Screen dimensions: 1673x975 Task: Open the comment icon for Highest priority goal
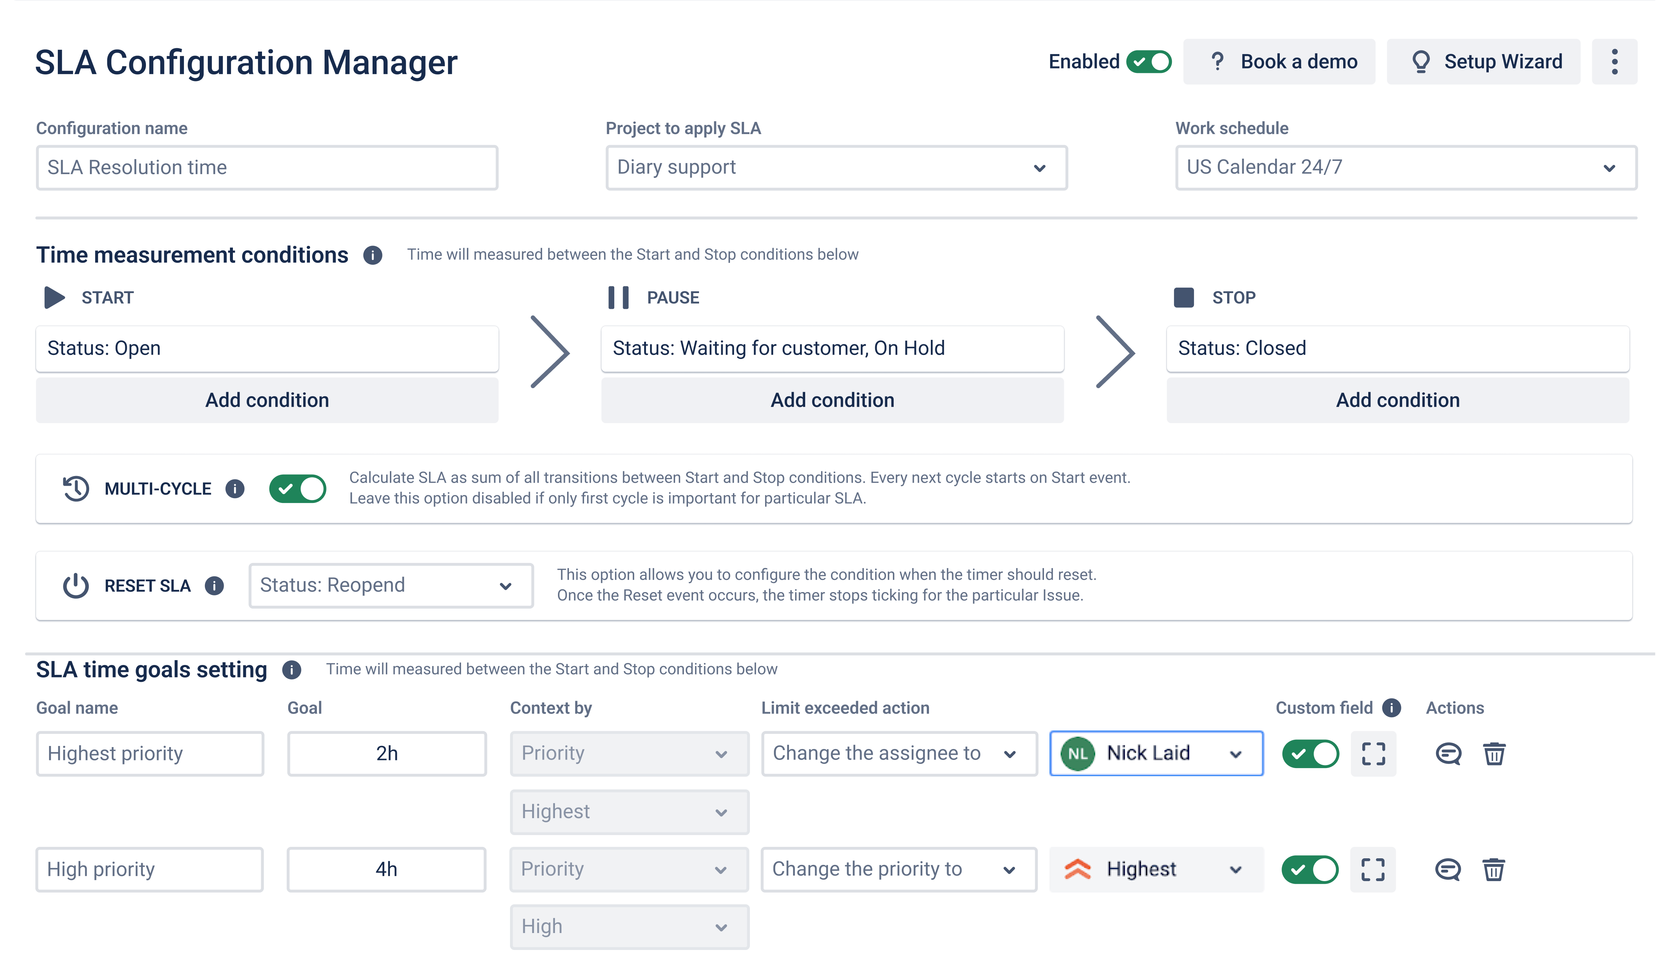(x=1449, y=753)
